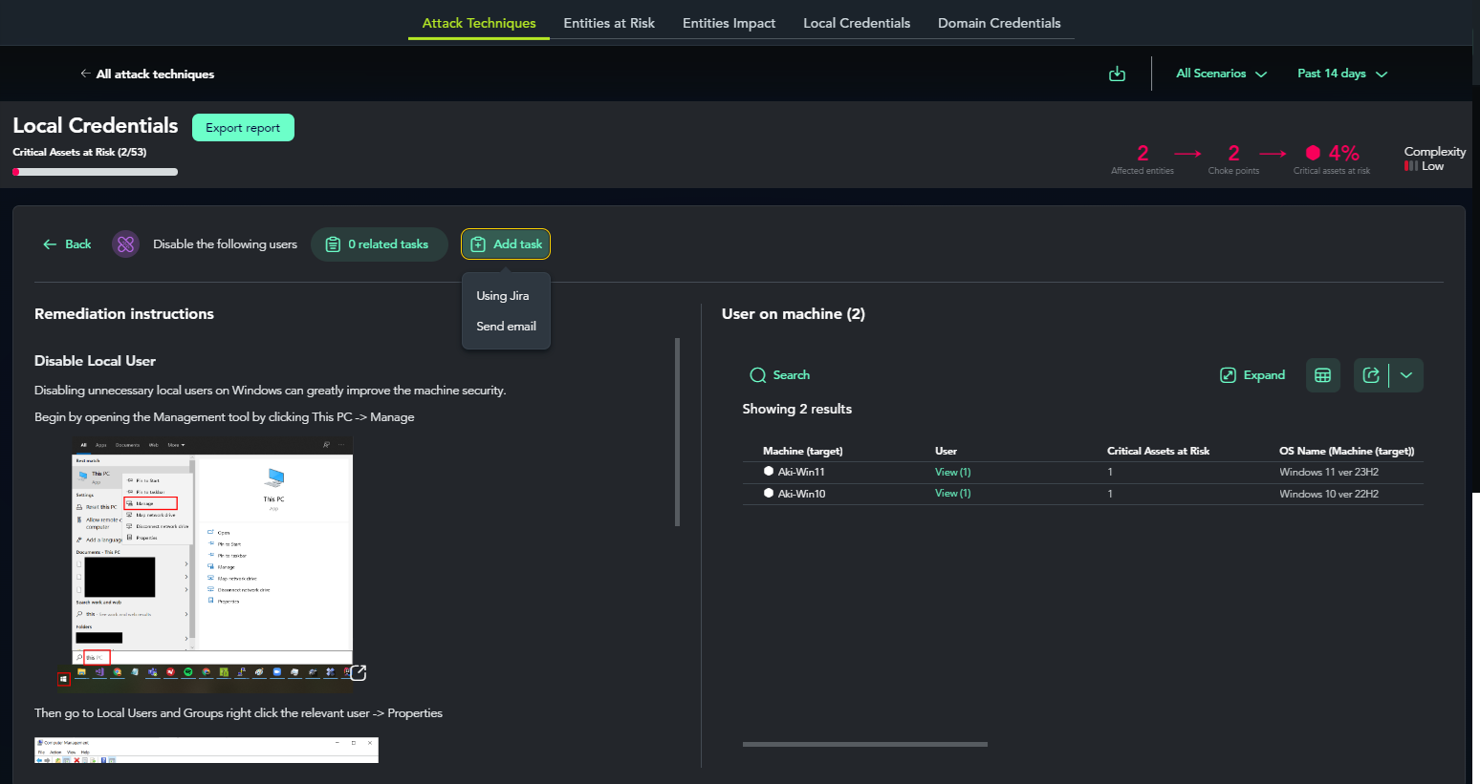1480x784 pixels.
Task: Click the User column header
Action: tap(946, 451)
